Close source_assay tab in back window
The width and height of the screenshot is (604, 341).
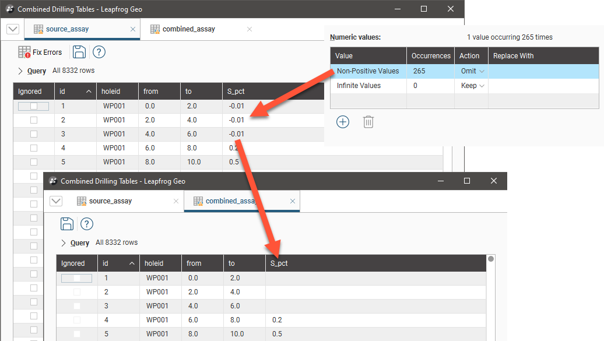tap(133, 29)
